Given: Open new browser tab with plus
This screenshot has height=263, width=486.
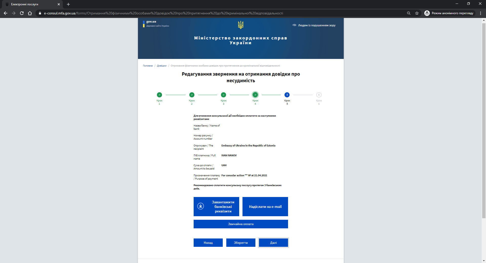Looking at the screenshot, I should tap(68, 4).
